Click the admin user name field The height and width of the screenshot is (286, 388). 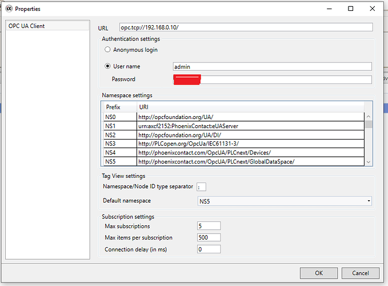272,66
